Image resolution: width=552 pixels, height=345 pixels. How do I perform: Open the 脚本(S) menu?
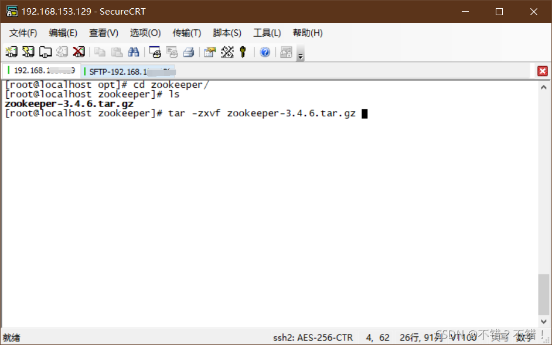(227, 33)
